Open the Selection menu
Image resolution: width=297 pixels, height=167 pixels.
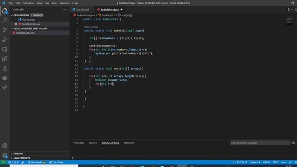click(28, 3)
